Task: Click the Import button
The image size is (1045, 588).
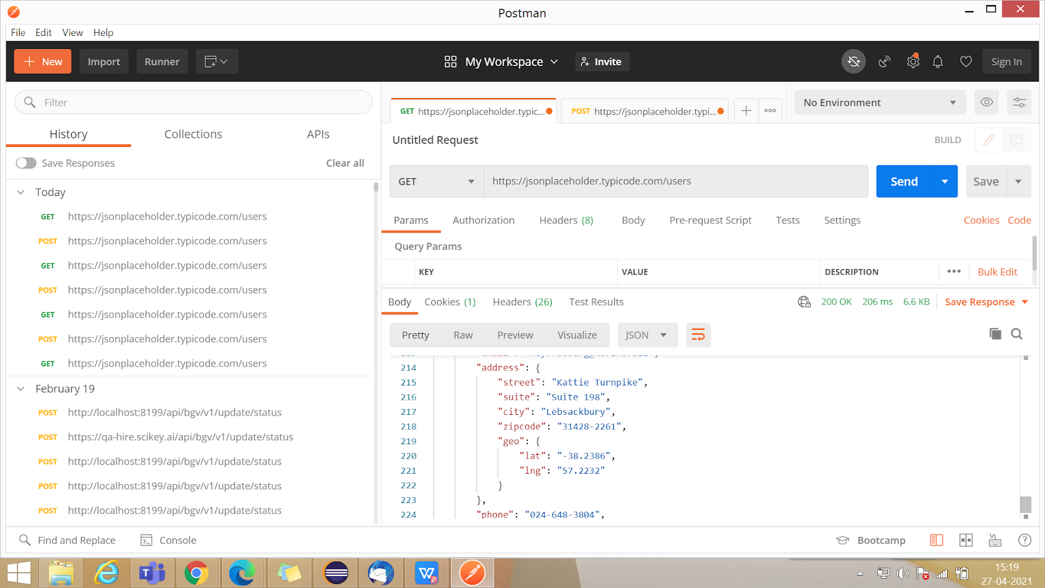Action: [x=104, y=61]
